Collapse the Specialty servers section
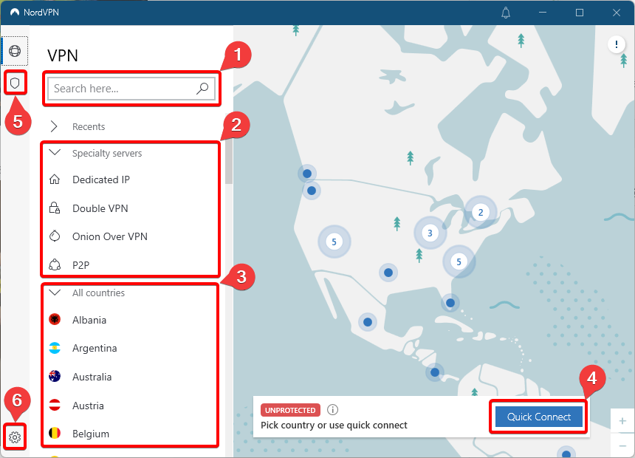 pyautogui.click(x=54, y=153)
